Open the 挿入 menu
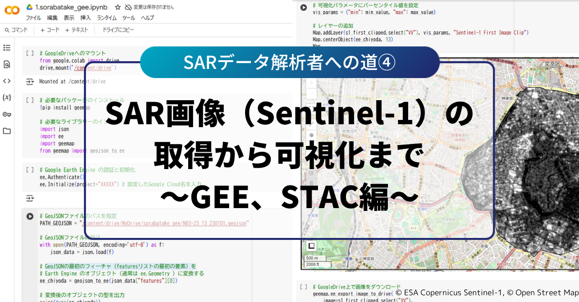 coord(85,18)
